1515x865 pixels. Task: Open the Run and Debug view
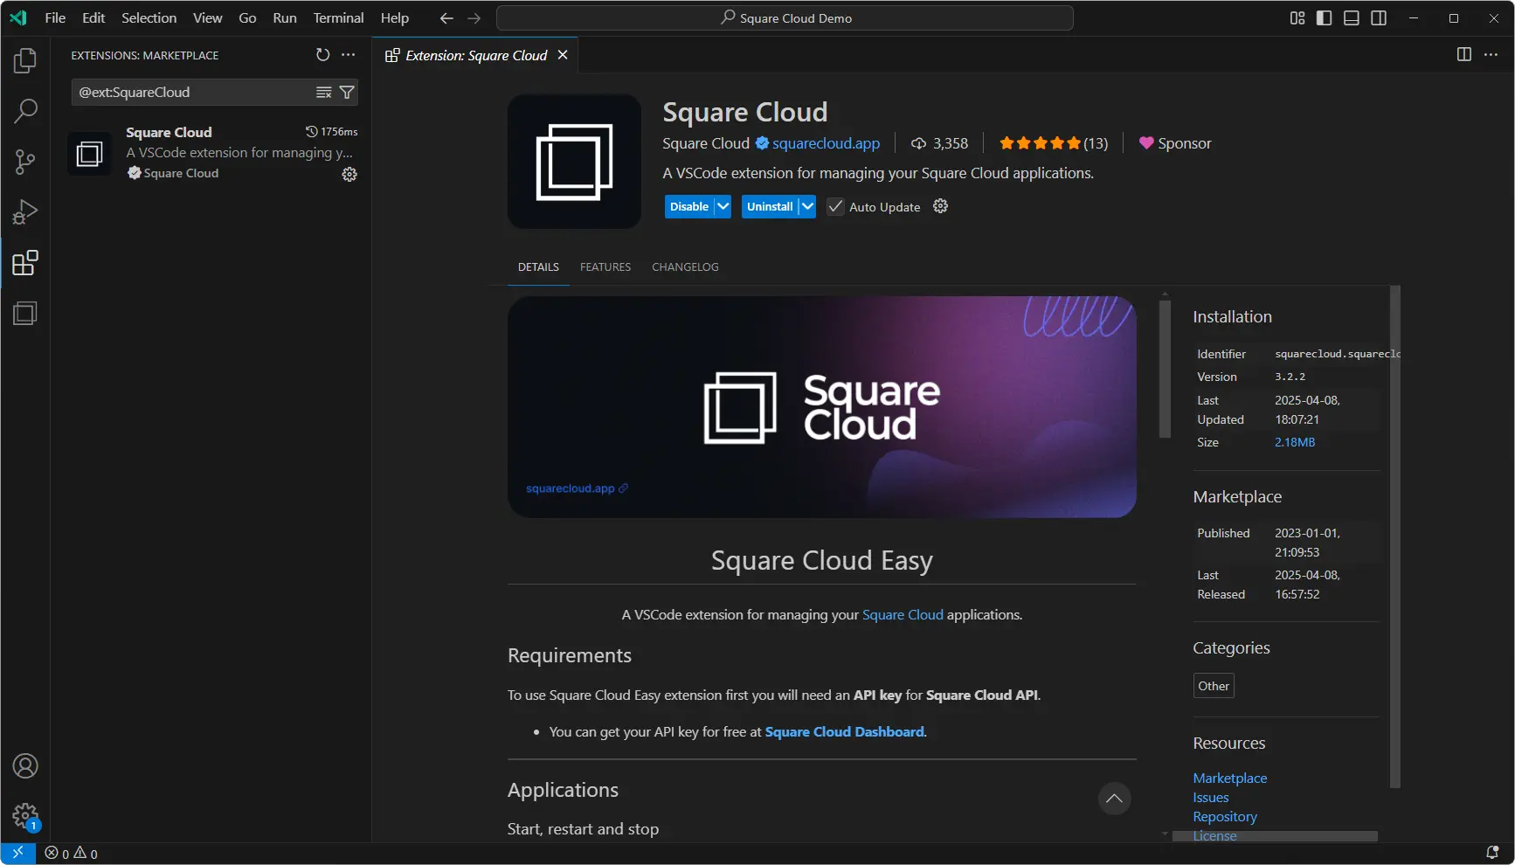pyautogui.click(x=25, y=212)
